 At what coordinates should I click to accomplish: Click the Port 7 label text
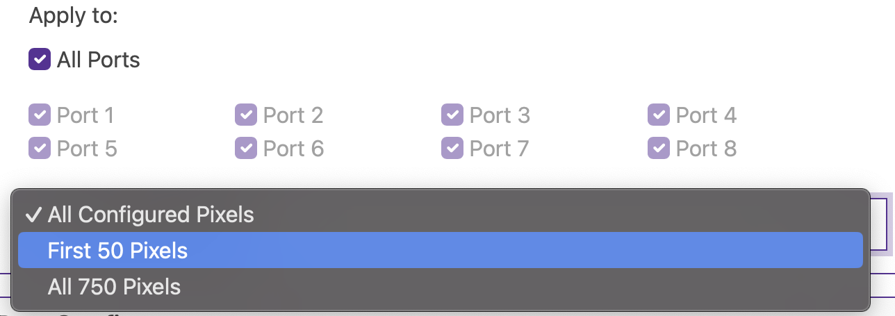pyautogui.click(x=499, y=148)
